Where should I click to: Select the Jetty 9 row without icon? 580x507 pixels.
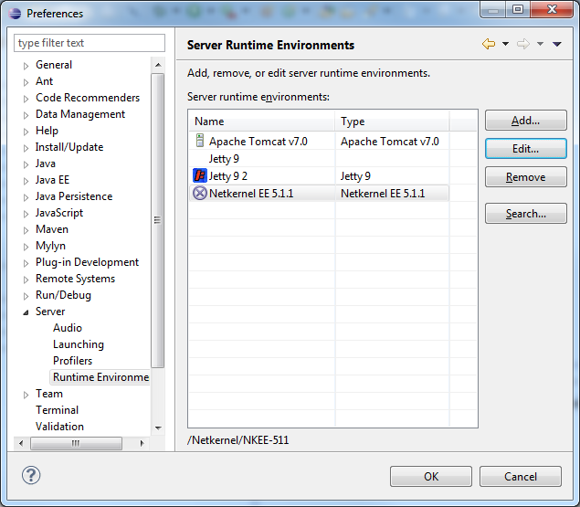coord(224,158)
